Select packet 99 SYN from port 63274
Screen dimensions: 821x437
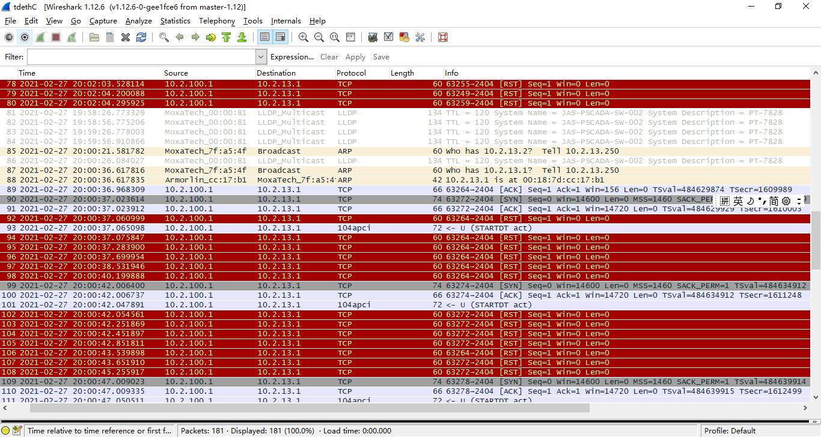point(405,286)
